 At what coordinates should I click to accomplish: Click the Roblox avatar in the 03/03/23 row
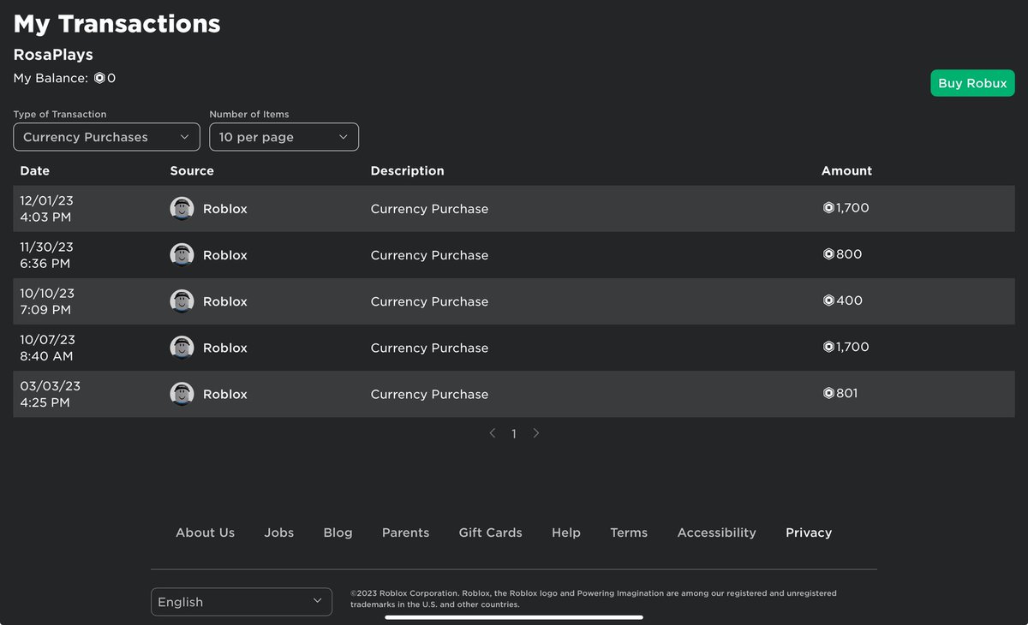(182, 394)
